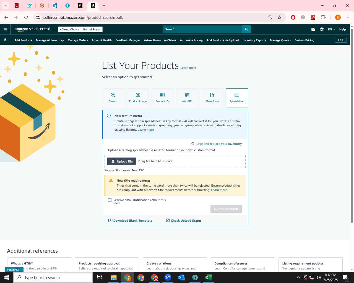Open Automate Pricing
This screenshot has width=354, height=283.
tap(191, 40)
